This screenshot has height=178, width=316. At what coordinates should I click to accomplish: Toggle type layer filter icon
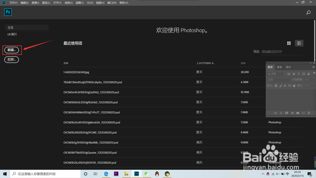coord(299,74)
